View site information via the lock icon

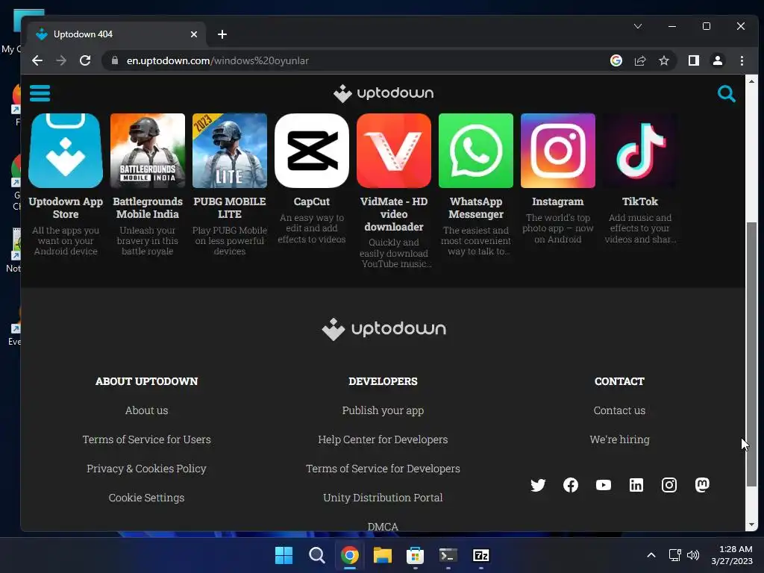[115, 60]
